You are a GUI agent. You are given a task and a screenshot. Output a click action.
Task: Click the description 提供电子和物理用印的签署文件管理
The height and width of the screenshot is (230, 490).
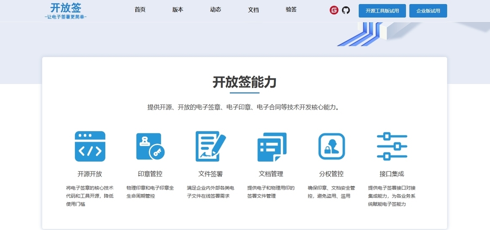[x=271, y=192]
